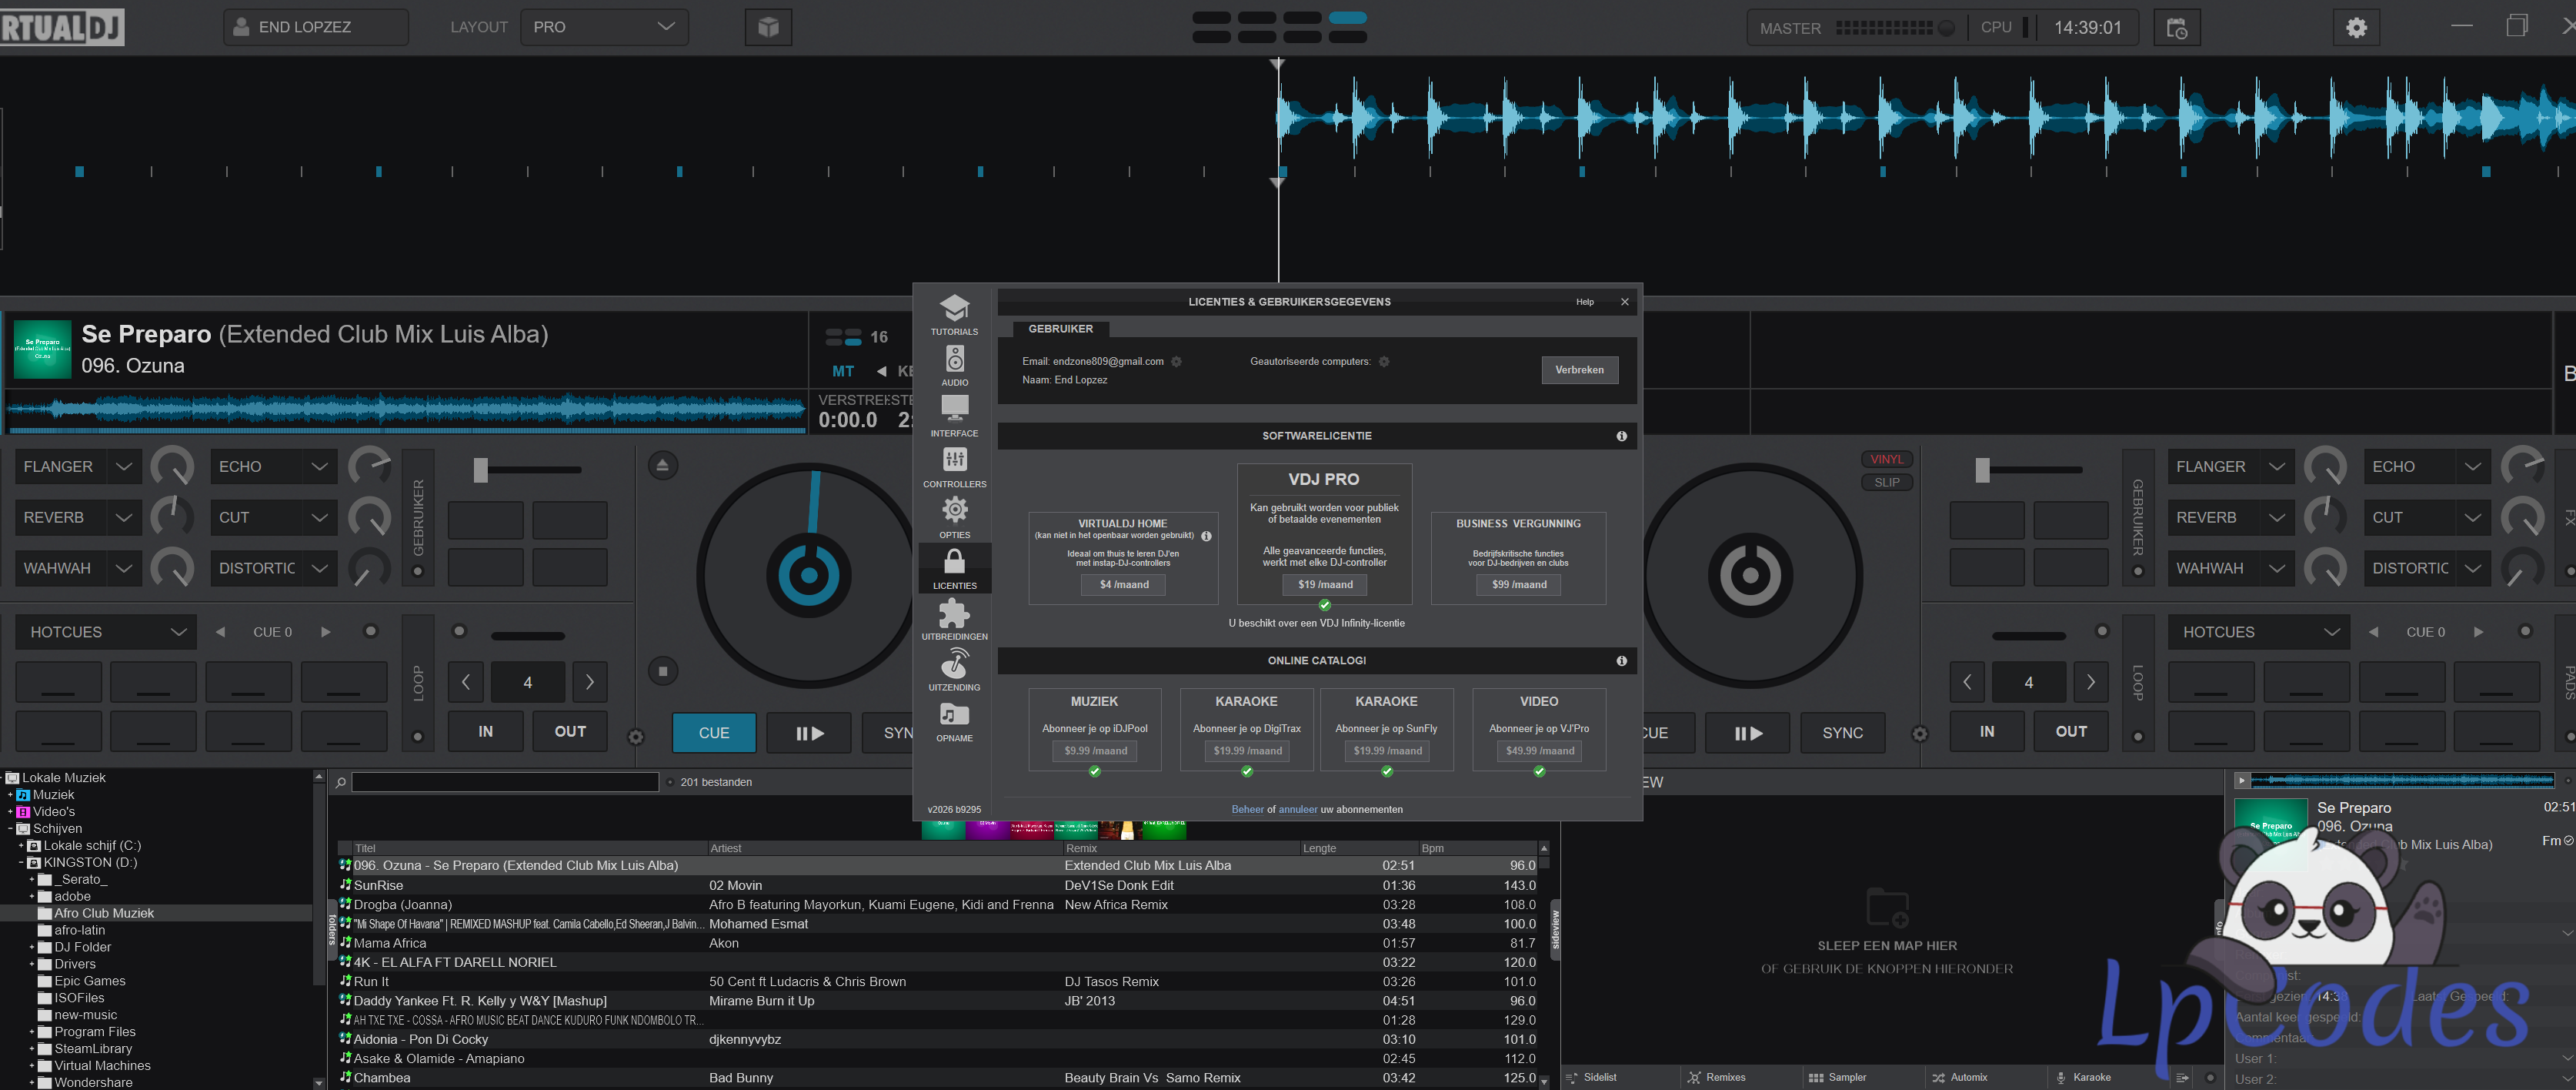
Task: Switch to the Sampler tab
Action: coord(1838,1078)
